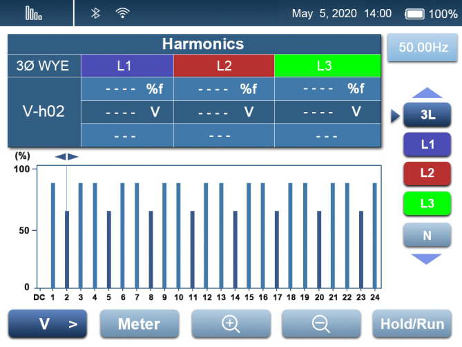Tap the Wi-Fi signal icon
Viewport: 462px width, 347px height.
coord(122,13)
